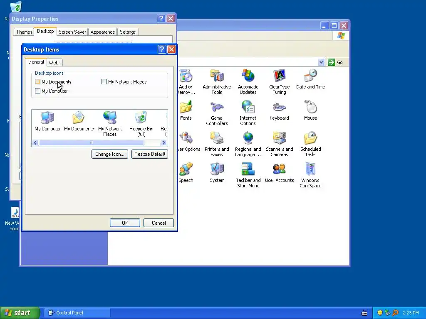Open ClearType Tuning applet
Screen dimensions: 426x319
coord(279,81)
